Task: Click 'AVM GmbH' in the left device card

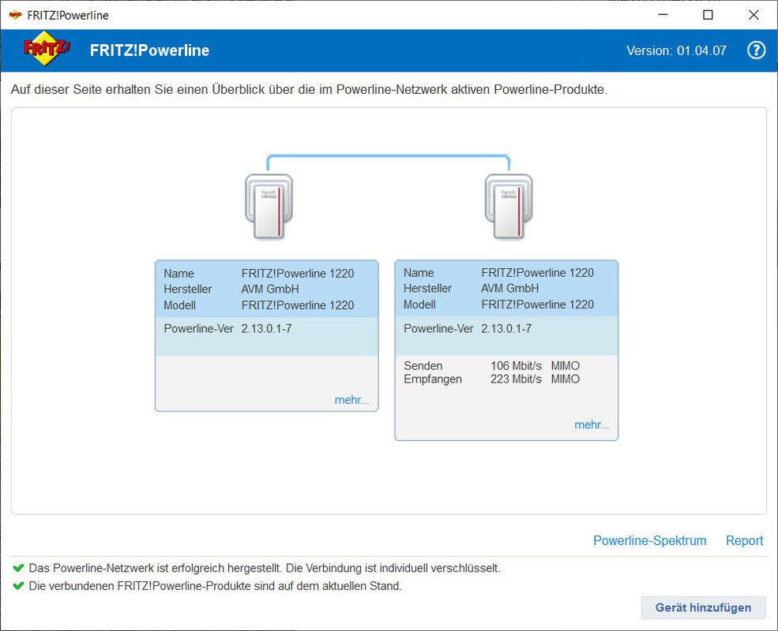Action: (270, 289)
